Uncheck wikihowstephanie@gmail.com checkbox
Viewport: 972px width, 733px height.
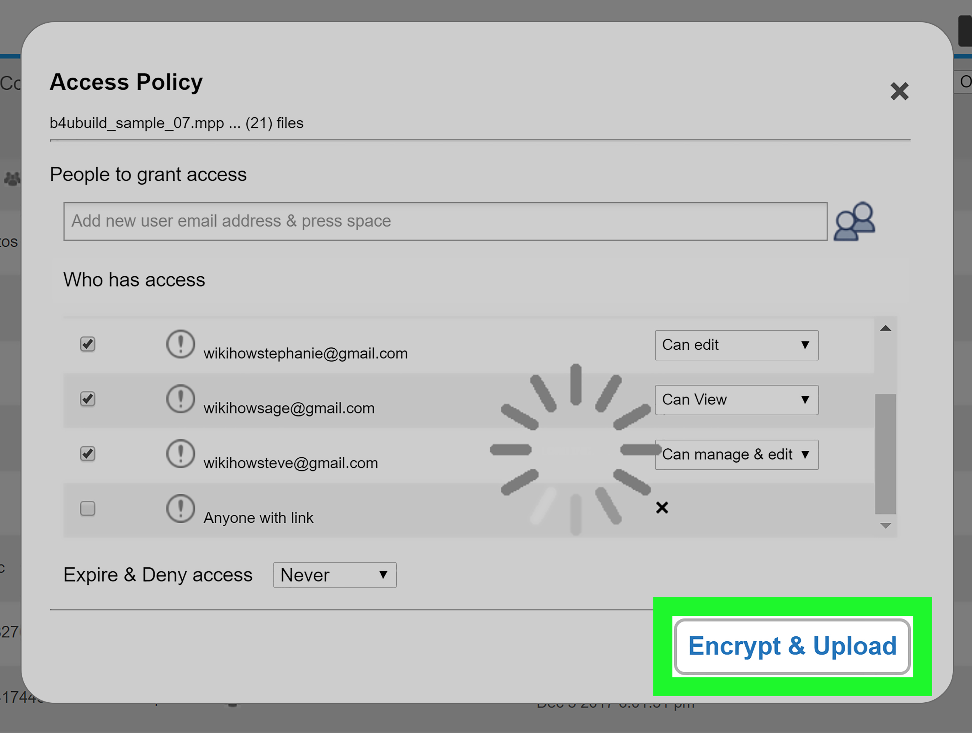[x=87, y=344]
